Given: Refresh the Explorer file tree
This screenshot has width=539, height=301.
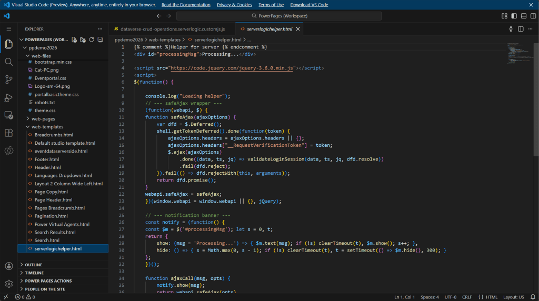Looking at the screenshot, I should 92,39.
